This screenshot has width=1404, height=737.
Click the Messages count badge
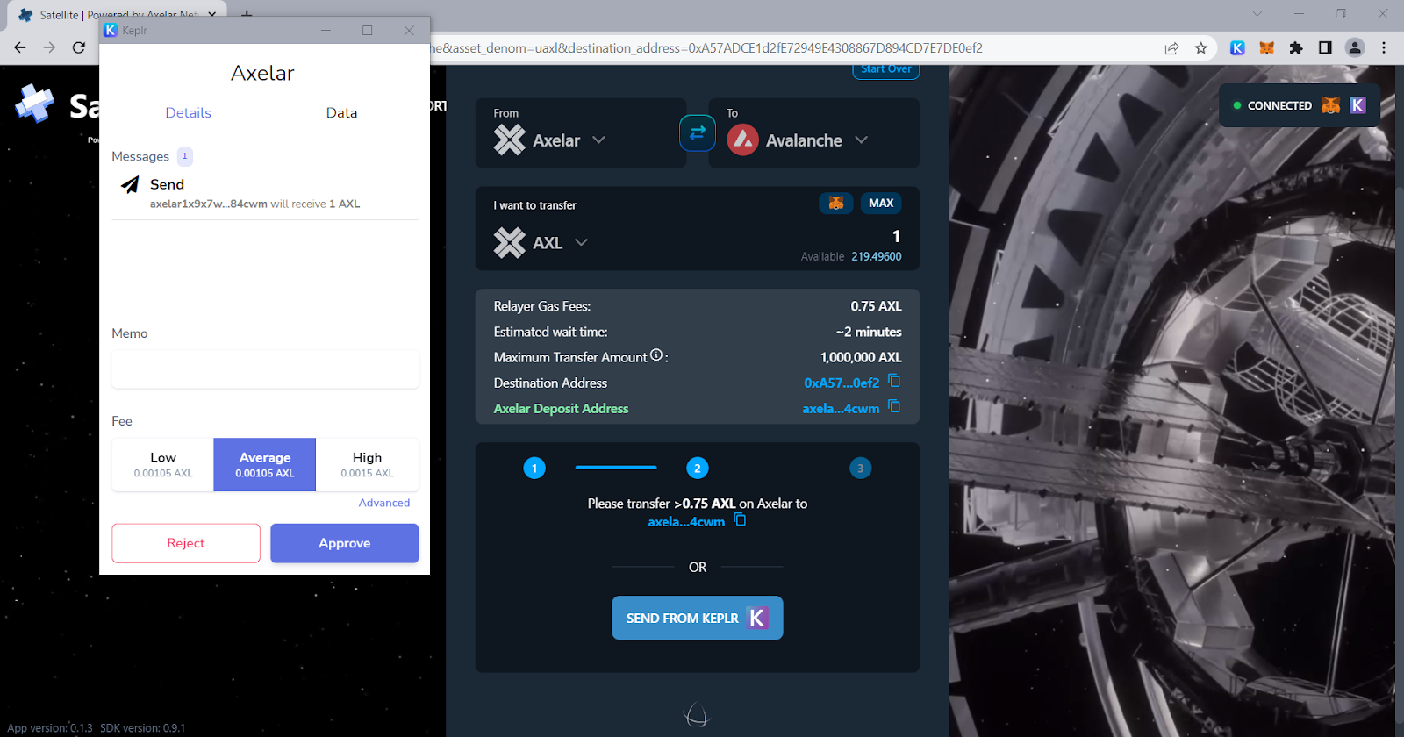(184, 156)
